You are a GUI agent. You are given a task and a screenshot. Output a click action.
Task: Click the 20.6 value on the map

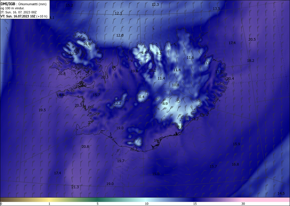tap(83, 86)
